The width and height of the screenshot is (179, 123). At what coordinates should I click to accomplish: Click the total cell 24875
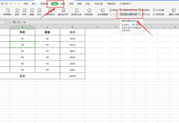pos(73,76)
